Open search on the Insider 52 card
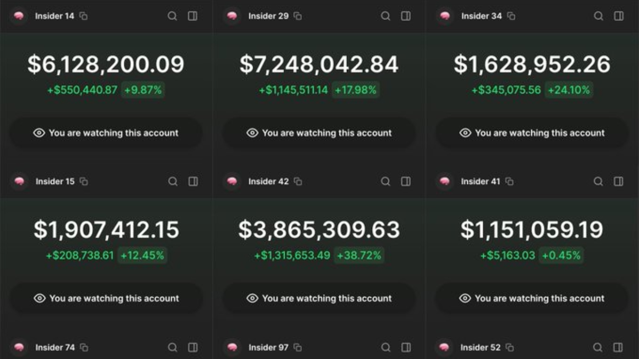This screenshot has height=359, width=639. (x=598, y=348)
